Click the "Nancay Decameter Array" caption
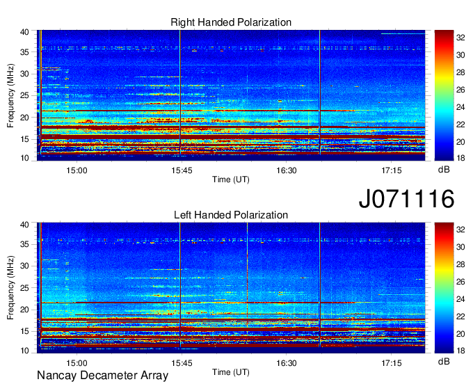The height and width of the screenshot is (384, 473). [x=102, y=375]
